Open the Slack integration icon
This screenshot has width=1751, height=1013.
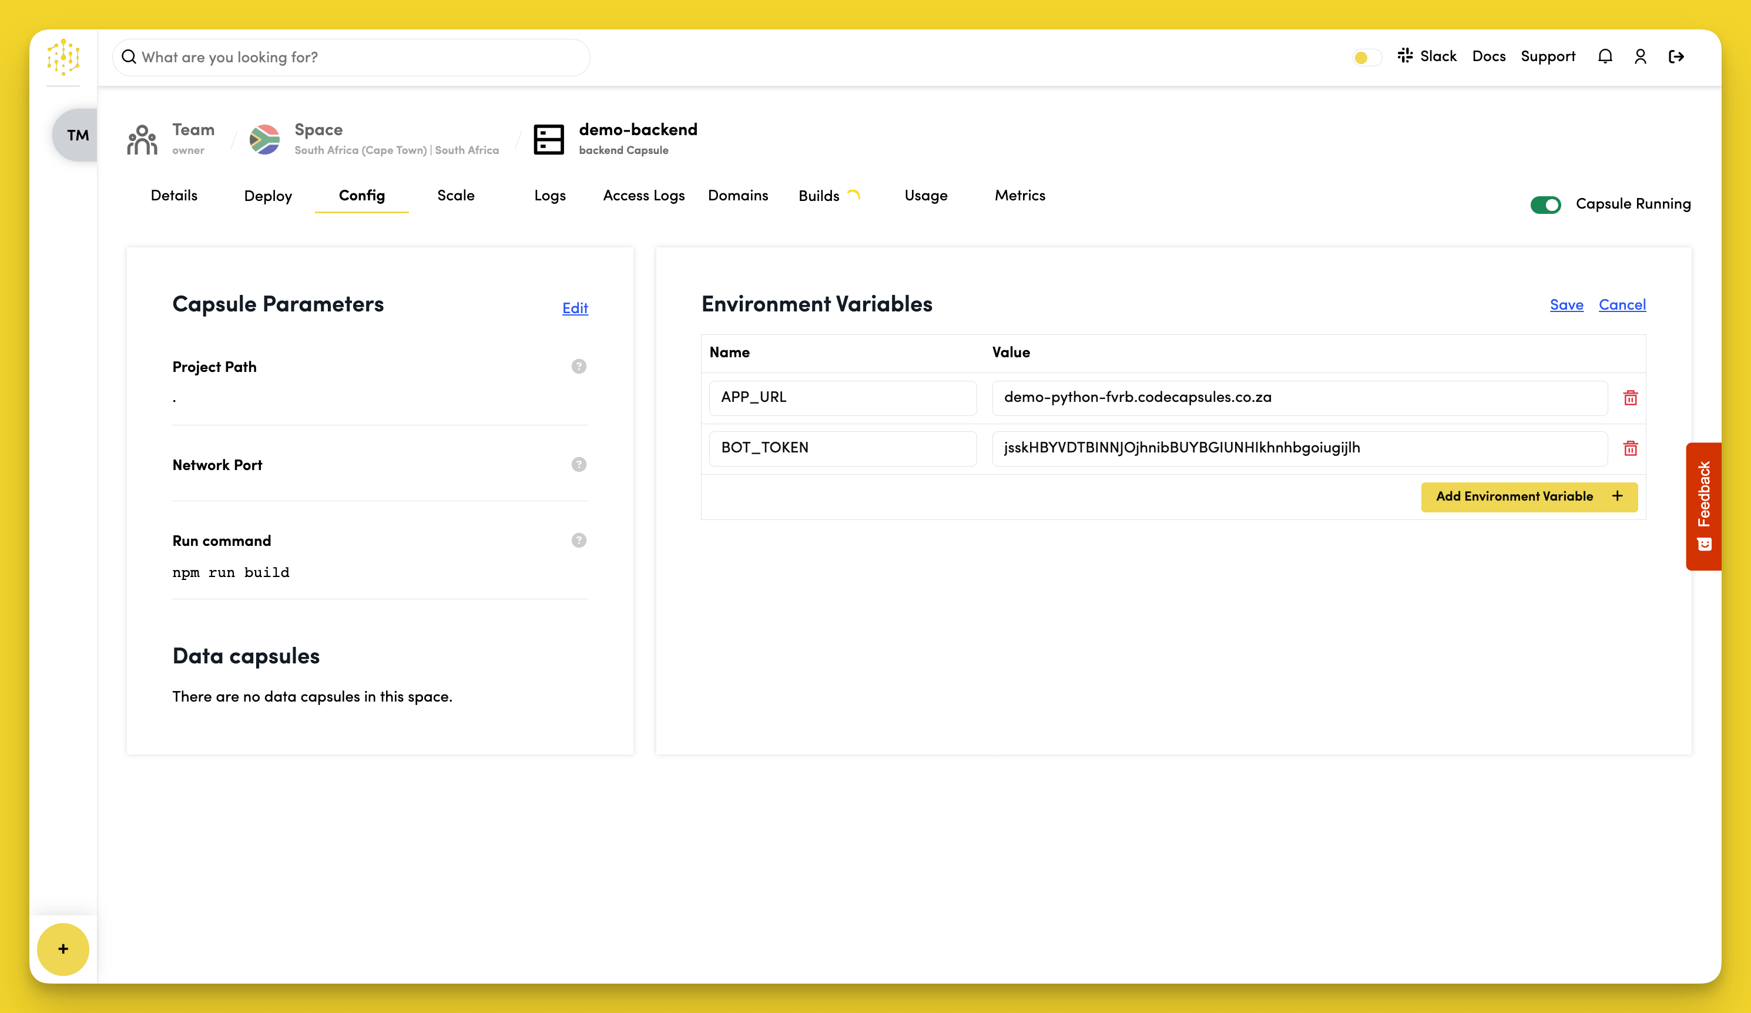point(1404,56)
